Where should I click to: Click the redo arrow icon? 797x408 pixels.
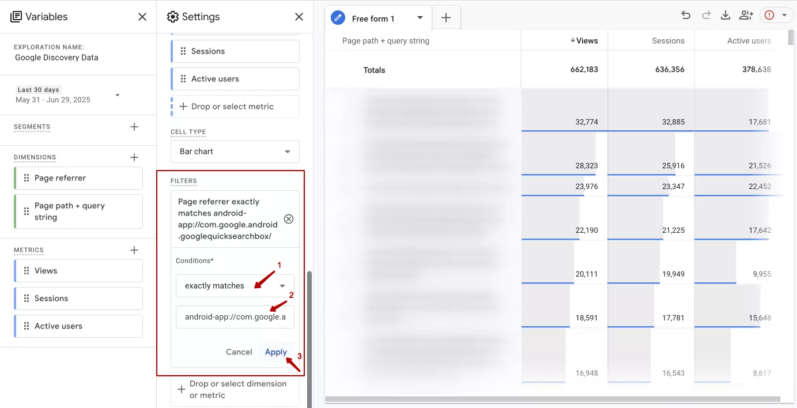coord(706,16)
